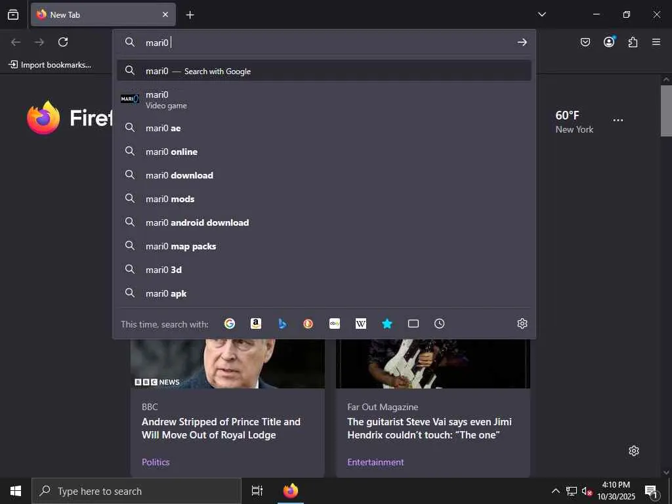Show hidden system tray icons
The width and height of the screenshot is (672, 504).
[555, 491]
